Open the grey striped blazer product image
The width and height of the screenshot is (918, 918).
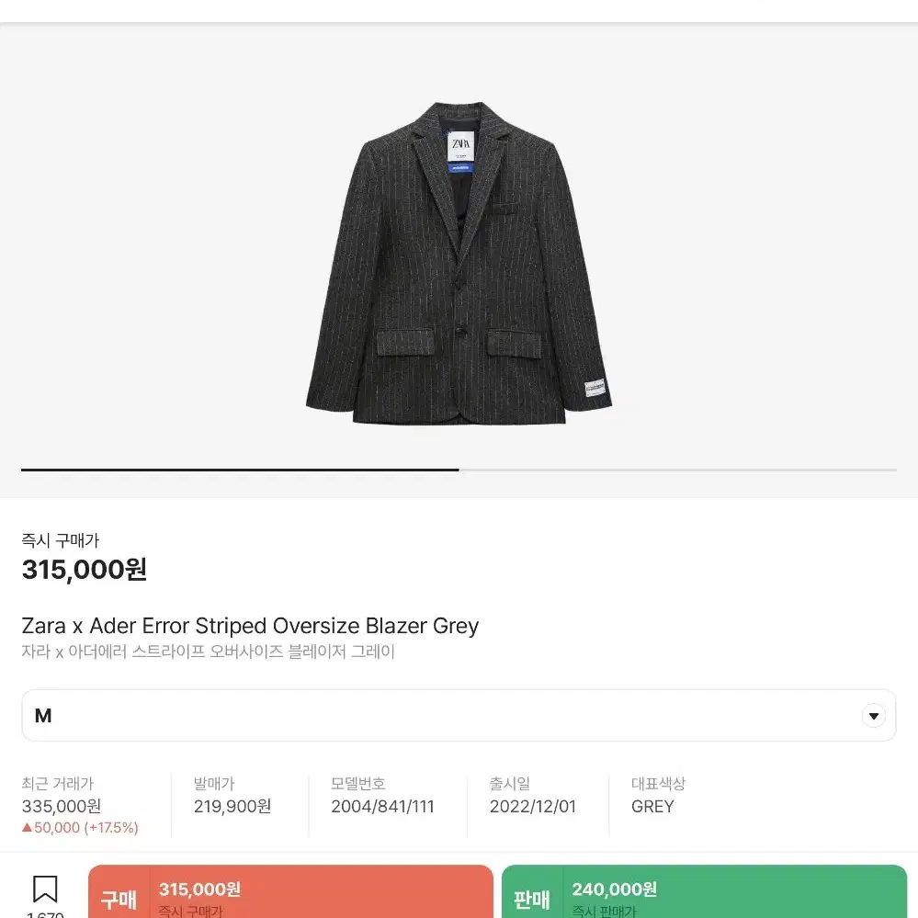tap(459, 264)
